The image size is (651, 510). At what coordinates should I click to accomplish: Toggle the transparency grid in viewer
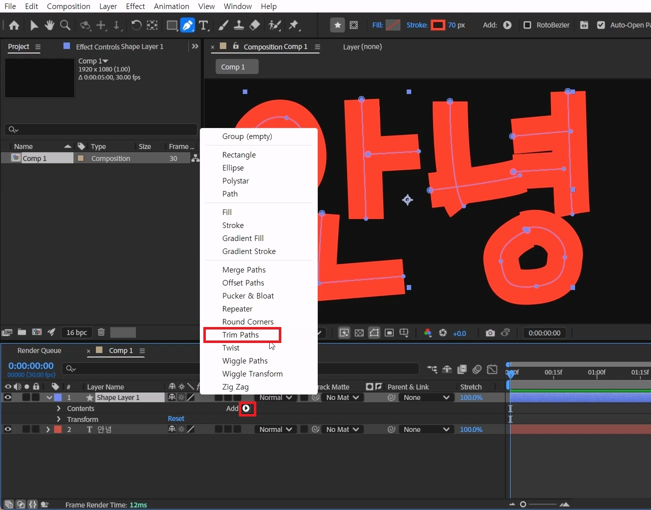click(x=359, y=333)
